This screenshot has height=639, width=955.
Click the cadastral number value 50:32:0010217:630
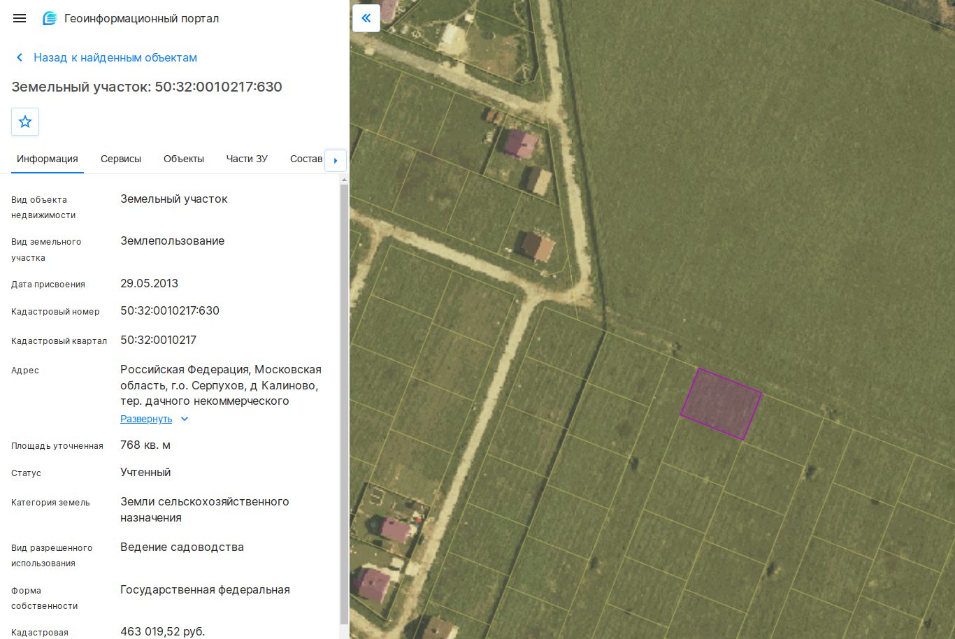click(170, 310)
